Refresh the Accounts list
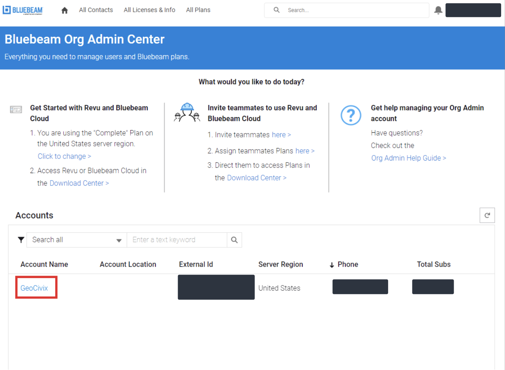 coord(487,215)
